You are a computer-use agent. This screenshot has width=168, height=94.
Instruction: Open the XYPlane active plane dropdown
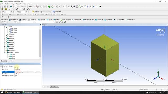point(11,12)
